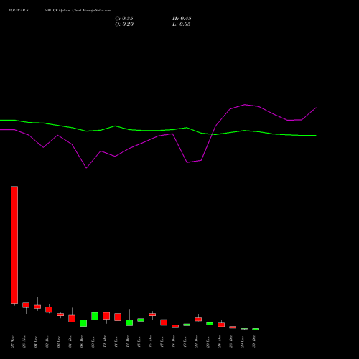Click the open value O: 0.20
The height and width of the screenshot is (359, 359).
point(124,24)
